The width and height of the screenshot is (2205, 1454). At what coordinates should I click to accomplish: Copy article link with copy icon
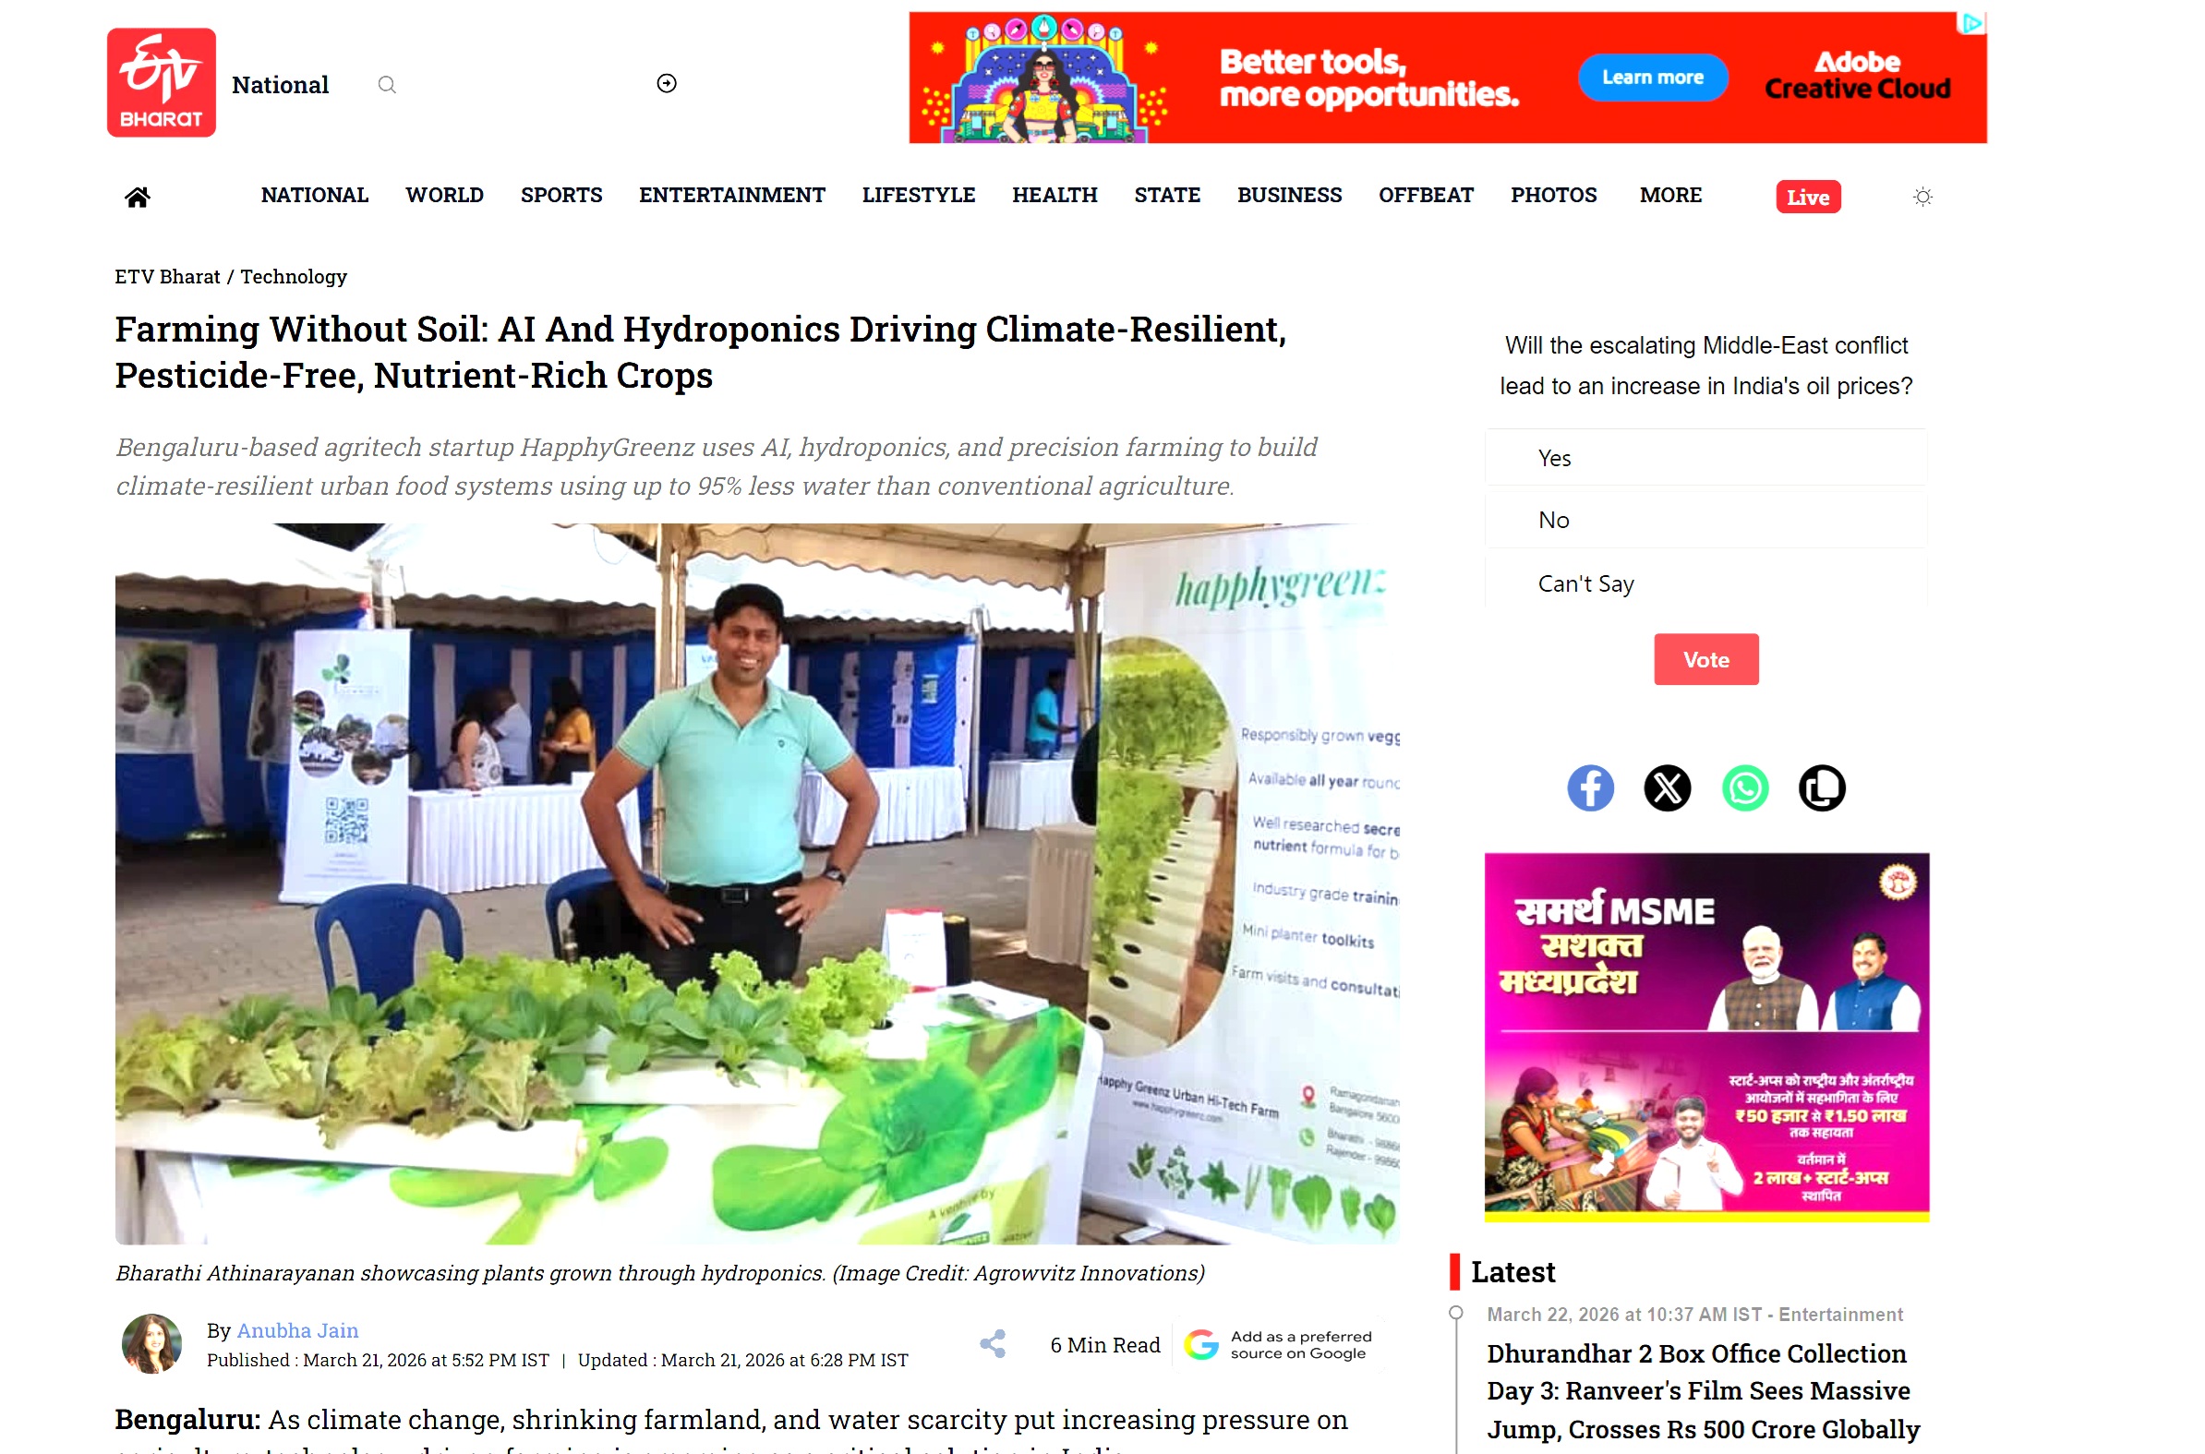[x=1822, y=788]
